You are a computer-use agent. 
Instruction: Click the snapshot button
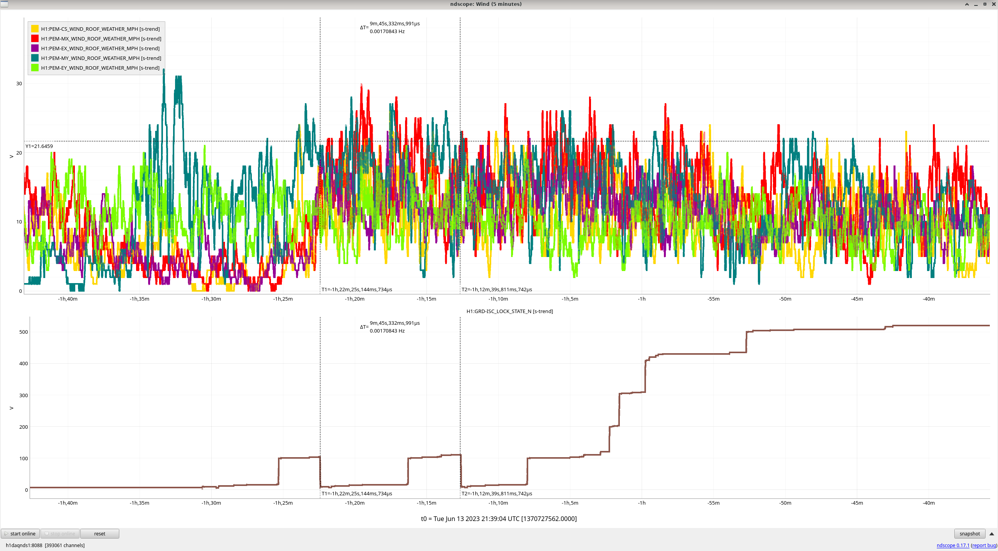pos(969,533)
